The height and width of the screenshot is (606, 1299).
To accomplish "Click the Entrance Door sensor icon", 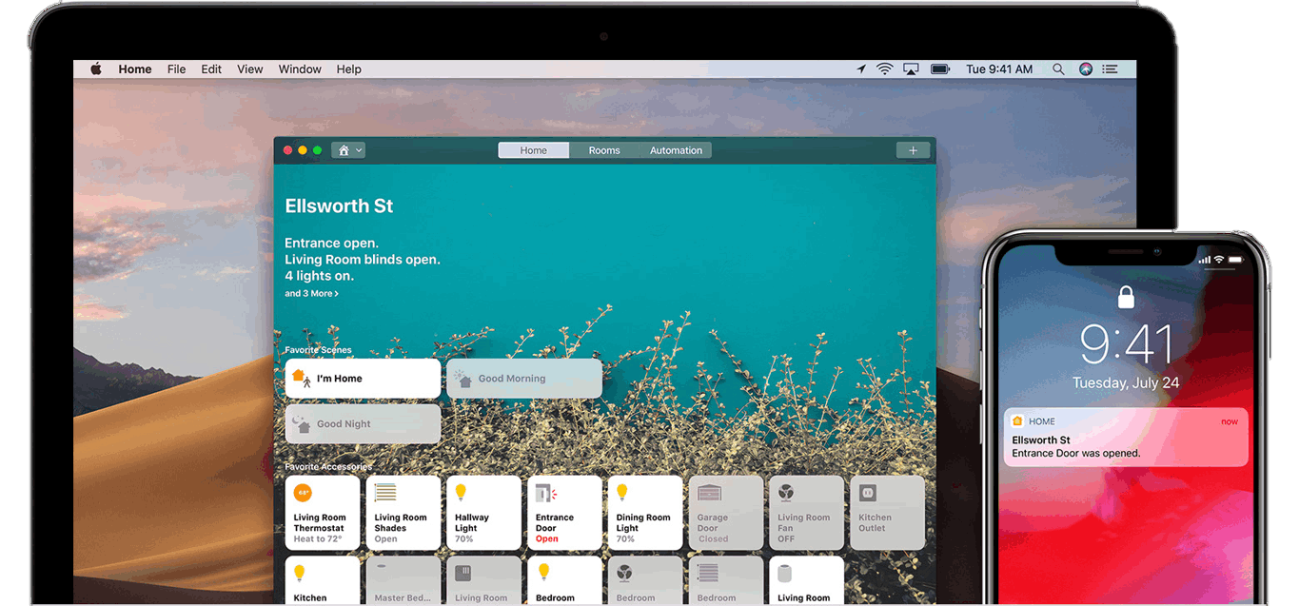I will [545, 493].
